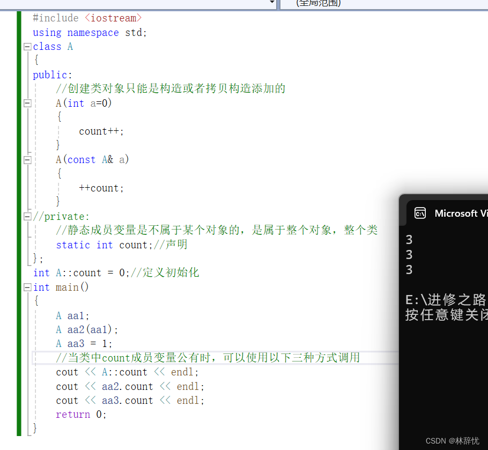Click the 按任意键关闭 prompt in console
The height and width of the screenshot is (450, 488).
pyautogui.click(x=446, y=315)
